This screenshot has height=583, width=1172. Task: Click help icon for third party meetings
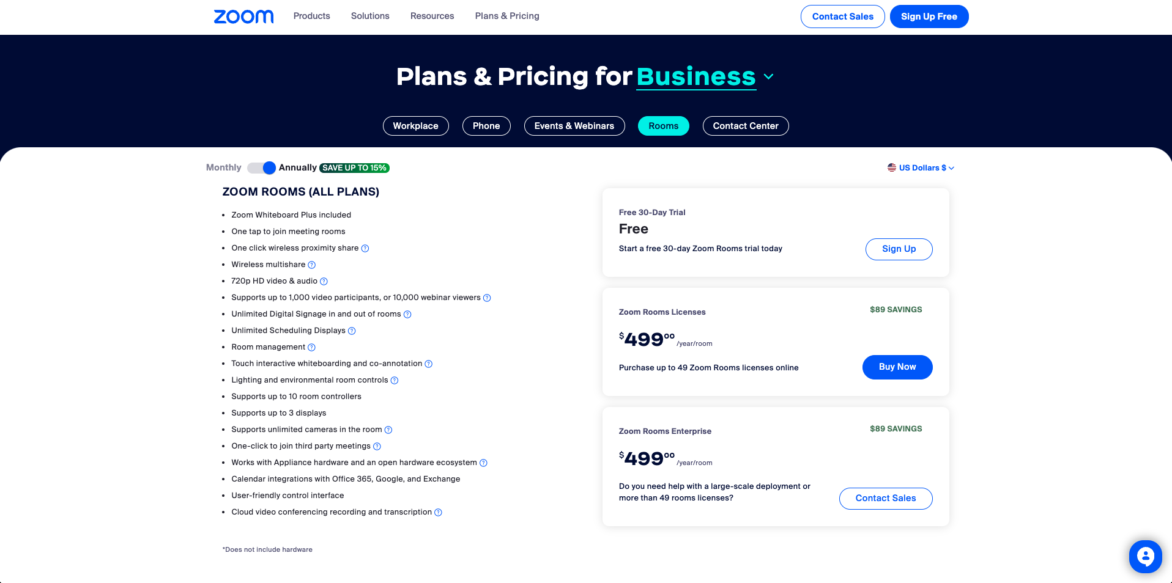point(377,446)
